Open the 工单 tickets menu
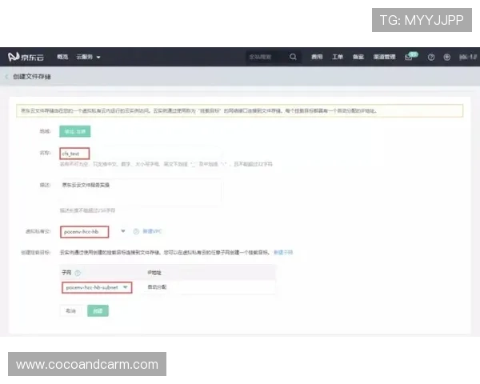The image size is (480, 384). (338, 57)
